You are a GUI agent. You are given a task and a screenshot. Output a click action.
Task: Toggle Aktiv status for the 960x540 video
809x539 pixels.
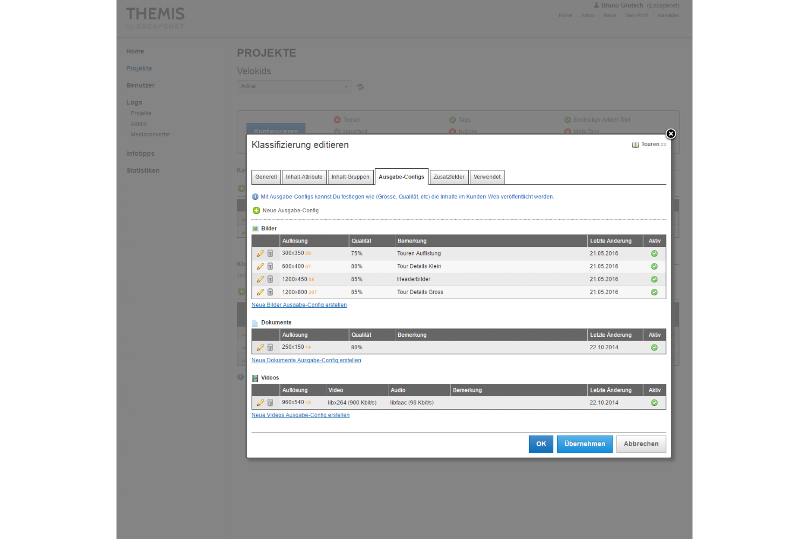pyautogui.click(x=654, y=403)
